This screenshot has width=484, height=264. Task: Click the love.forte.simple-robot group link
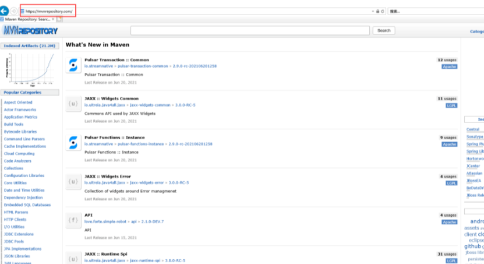(105, 221)
